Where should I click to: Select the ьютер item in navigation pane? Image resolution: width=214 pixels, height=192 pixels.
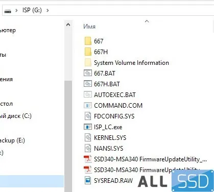point(8,31)
